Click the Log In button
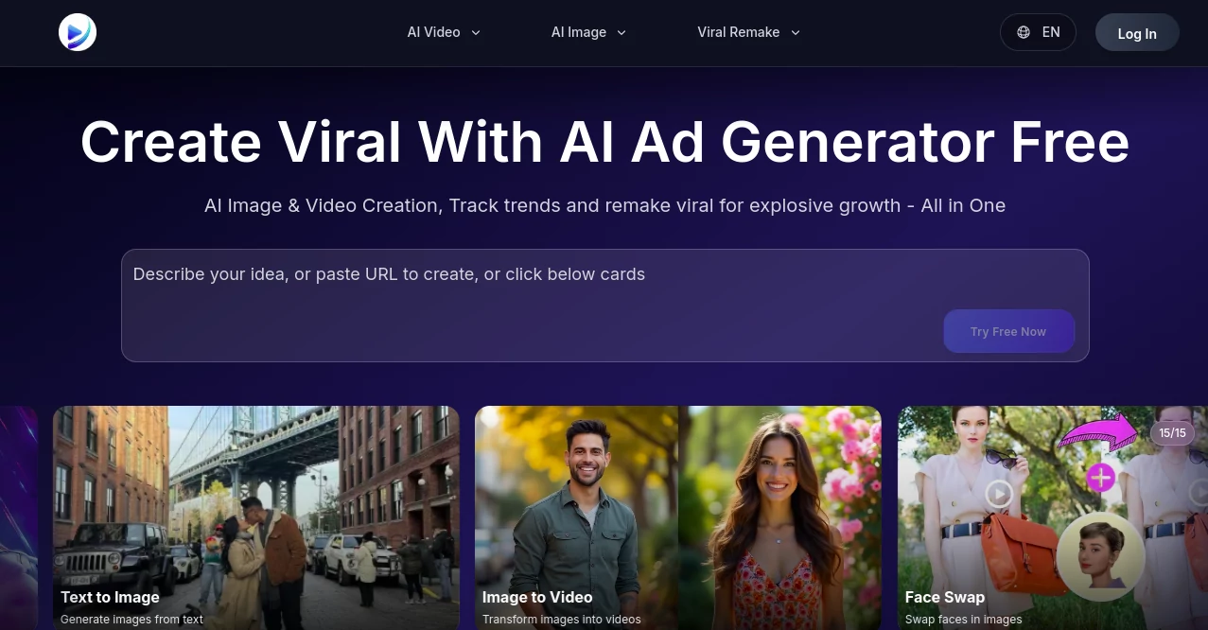This screenshot has width=1208, height=630. [x=1136, y=32]
